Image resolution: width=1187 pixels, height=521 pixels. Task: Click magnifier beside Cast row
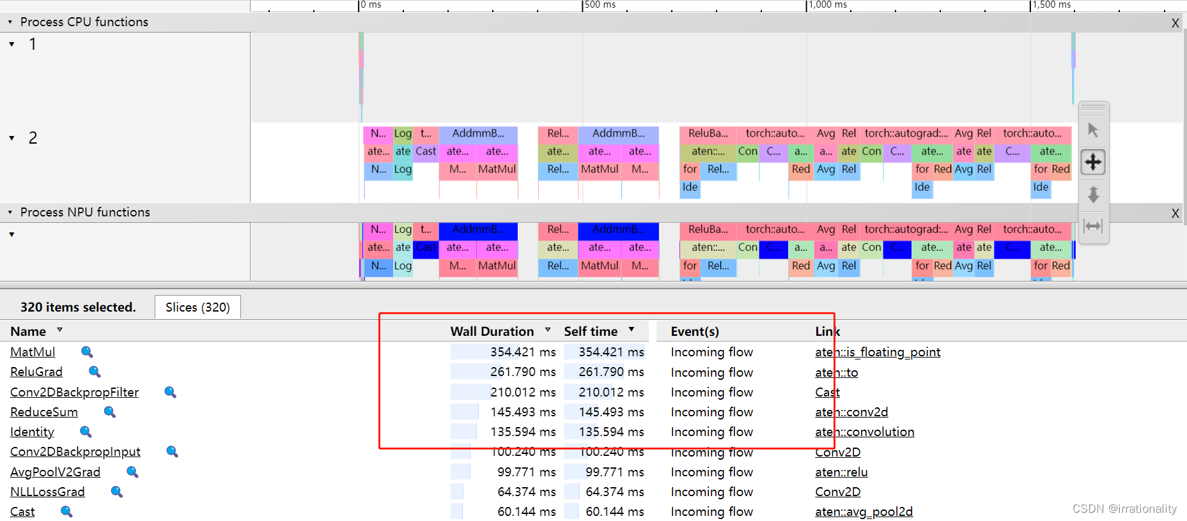tap(66, 511)
